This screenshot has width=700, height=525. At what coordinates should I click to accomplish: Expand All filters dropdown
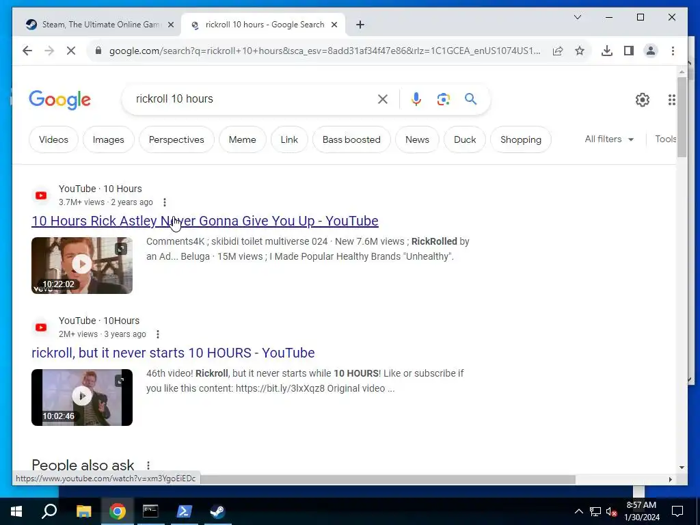609,139
